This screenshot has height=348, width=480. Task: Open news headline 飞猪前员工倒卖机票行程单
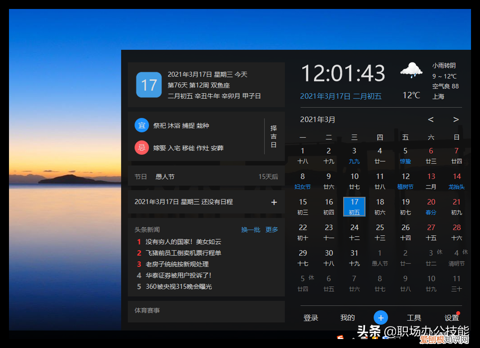point(183,253)
